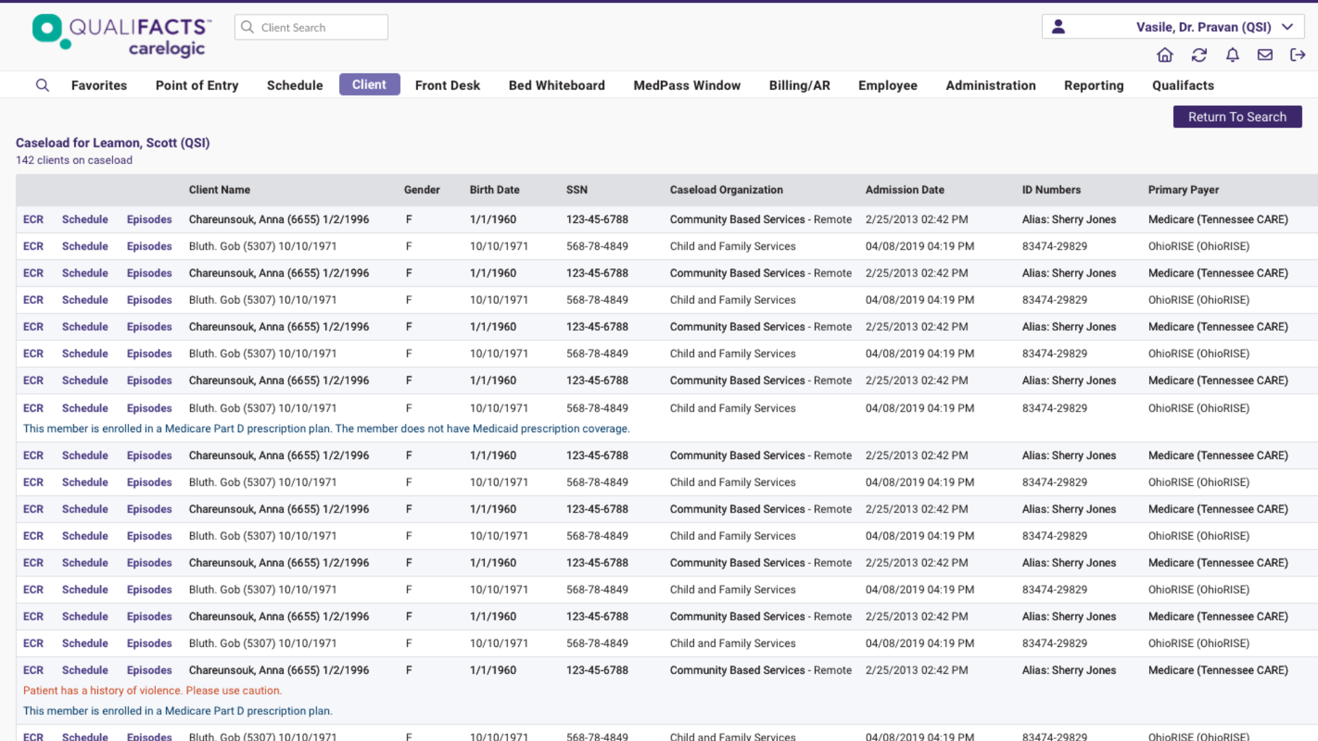Screen dimensions: 1318x741
Task: Open Front Desk menu
Action: click(x=448, y=85)
